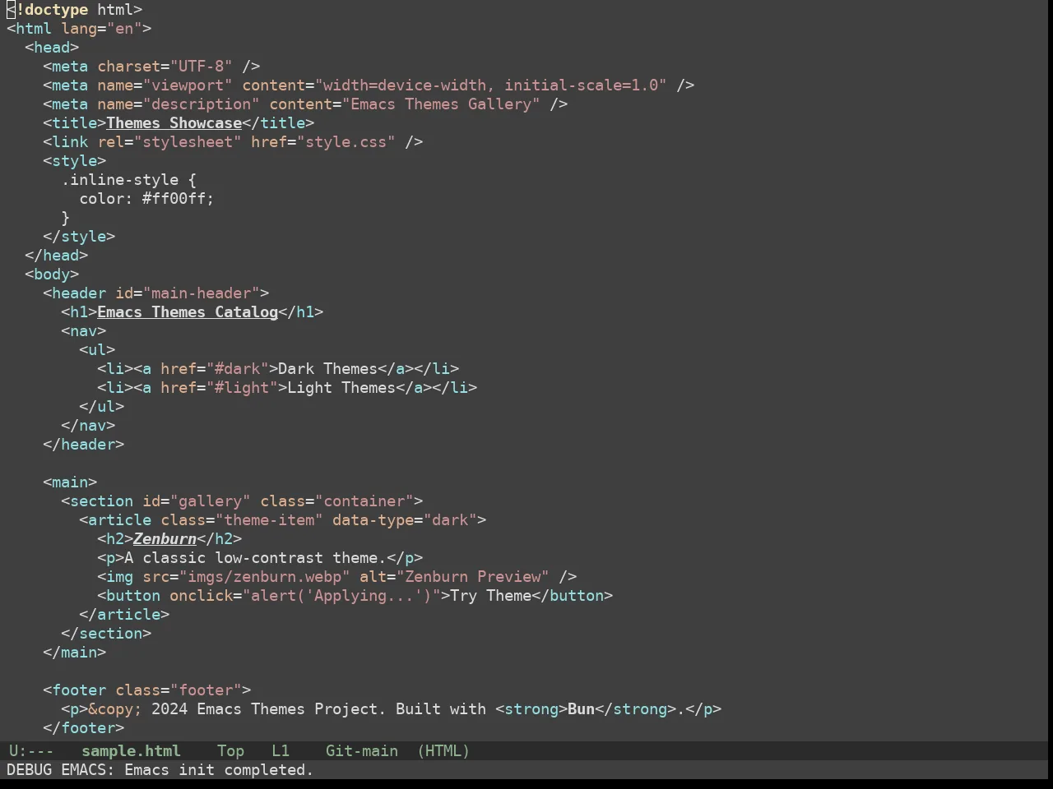The height and width of the screenshot is (789, 1053).
Task: Click the sample.html buffer name in mode line
Action: [x=131, y=750]
